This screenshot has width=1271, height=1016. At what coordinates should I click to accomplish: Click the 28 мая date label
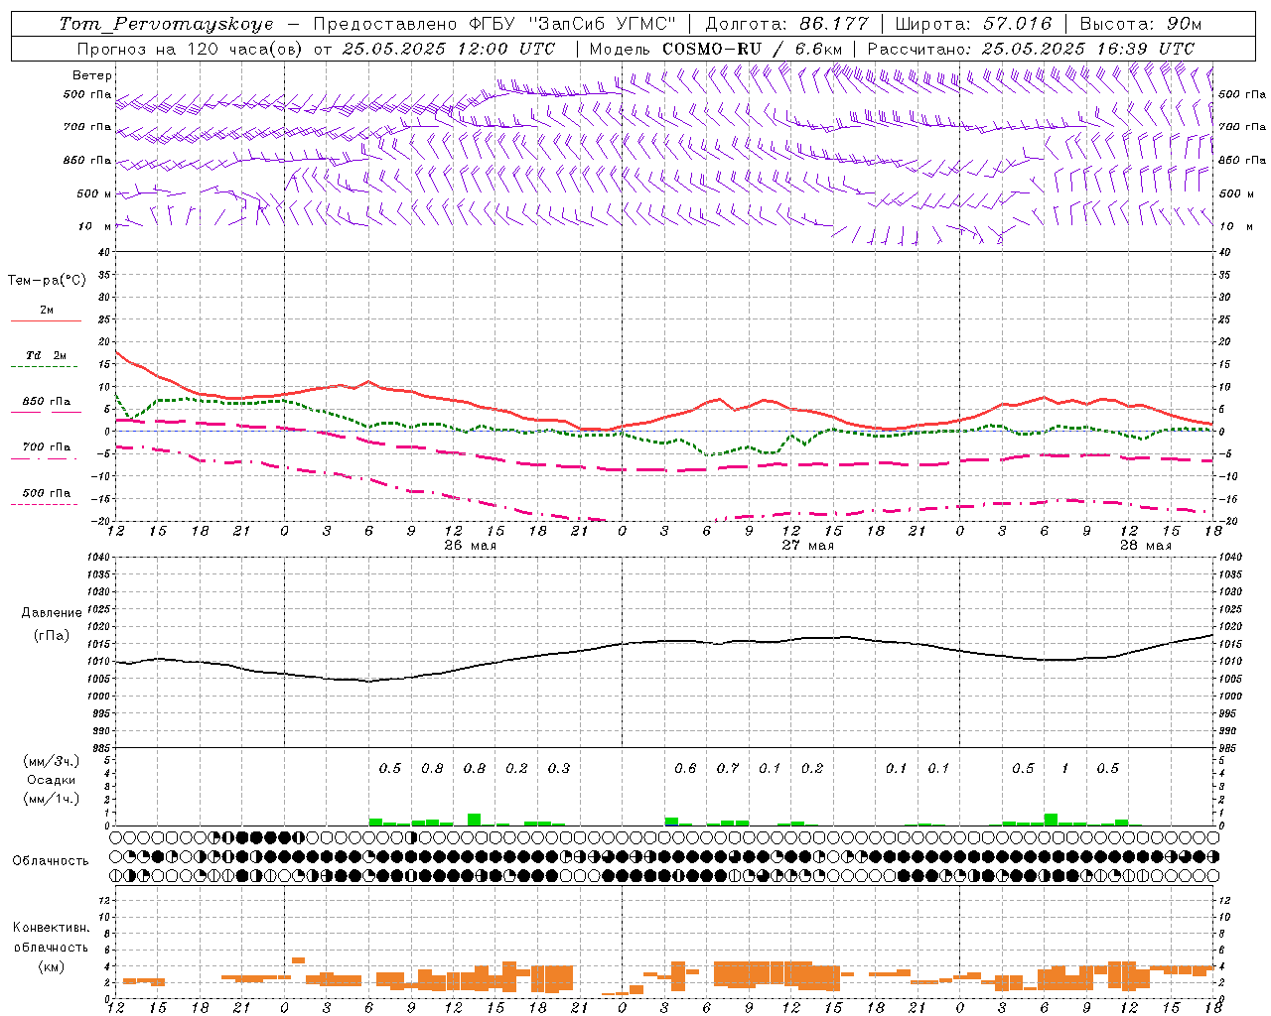[x=1146, y=546]
